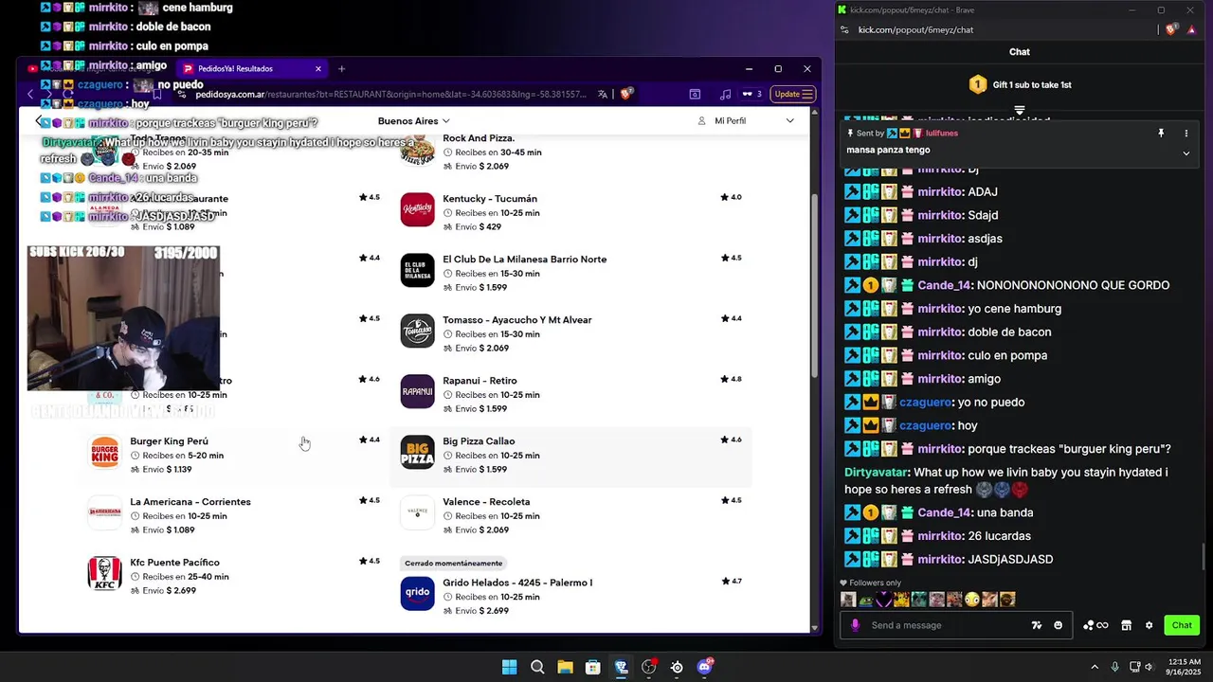This screenshot has width=1213, height=682.
Task: Open the Kfc Puente Pacífico logo
Action: [x=105, y=574]
